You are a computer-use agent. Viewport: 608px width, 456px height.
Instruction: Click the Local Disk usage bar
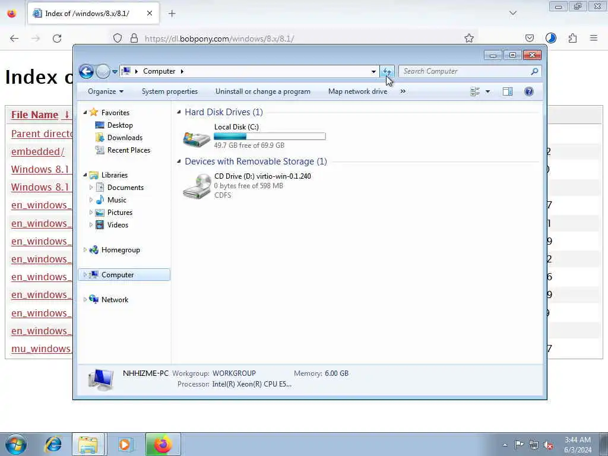[270, 137]
